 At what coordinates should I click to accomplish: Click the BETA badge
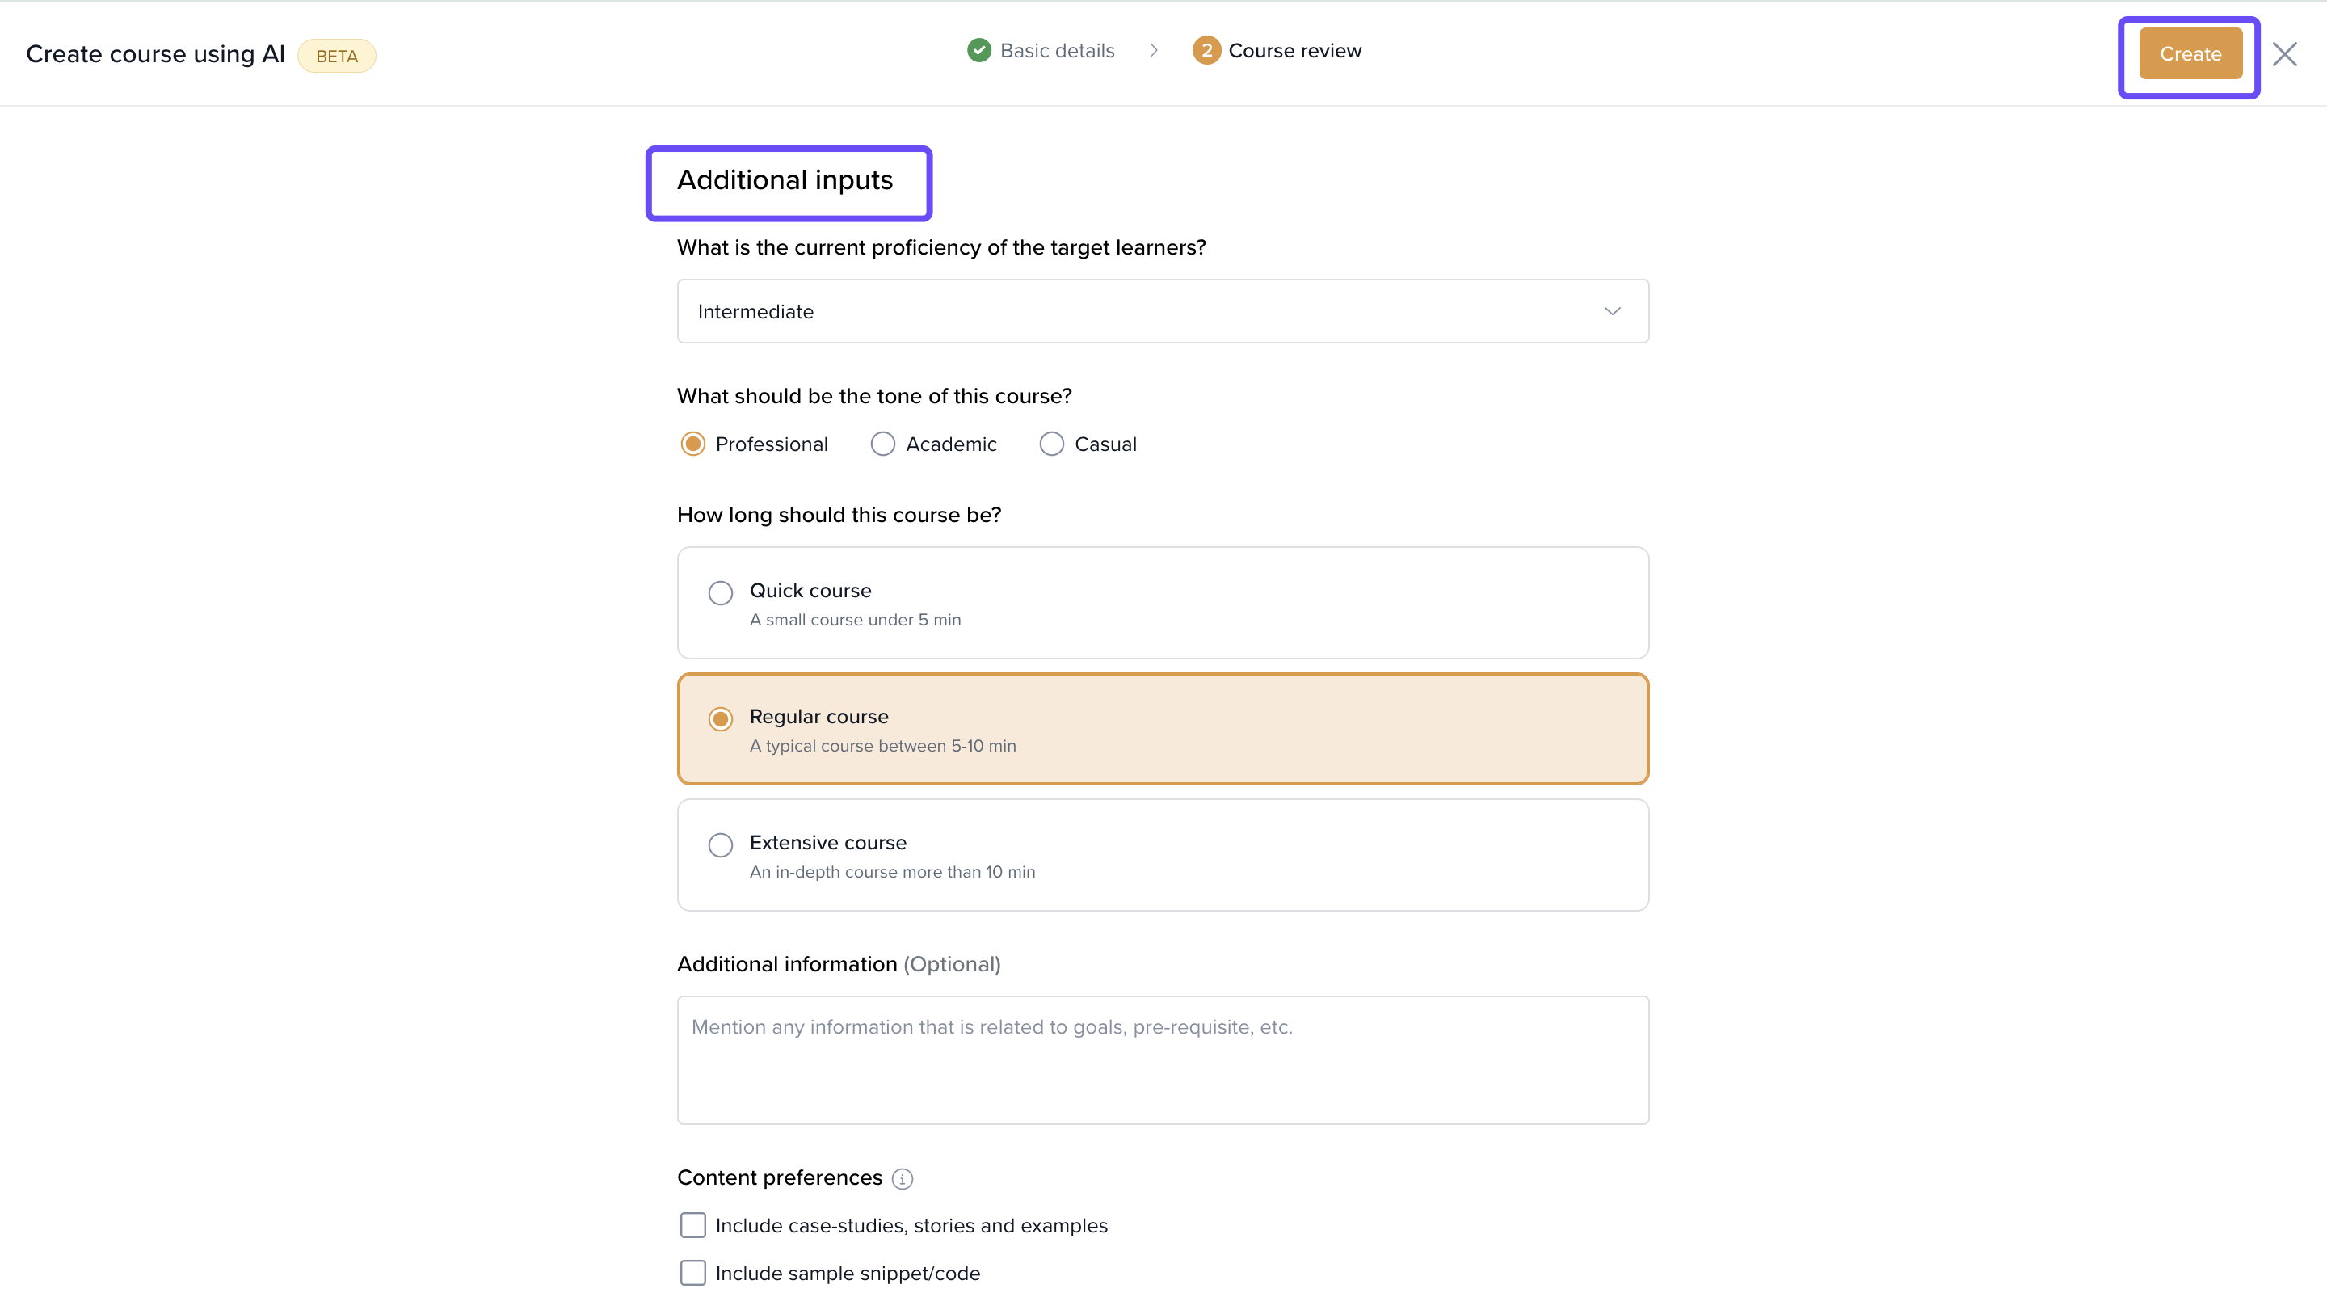click(x=336, y=56)
